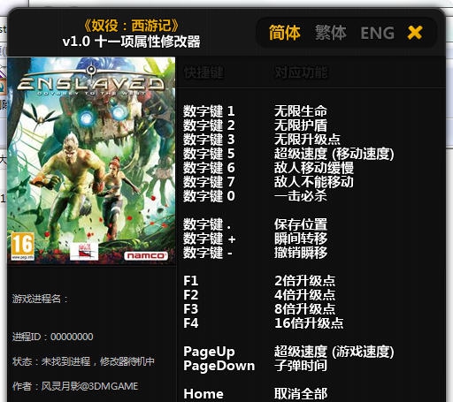
Task: Click the F2 hotkey label
Action: click(x=191, y=295)
